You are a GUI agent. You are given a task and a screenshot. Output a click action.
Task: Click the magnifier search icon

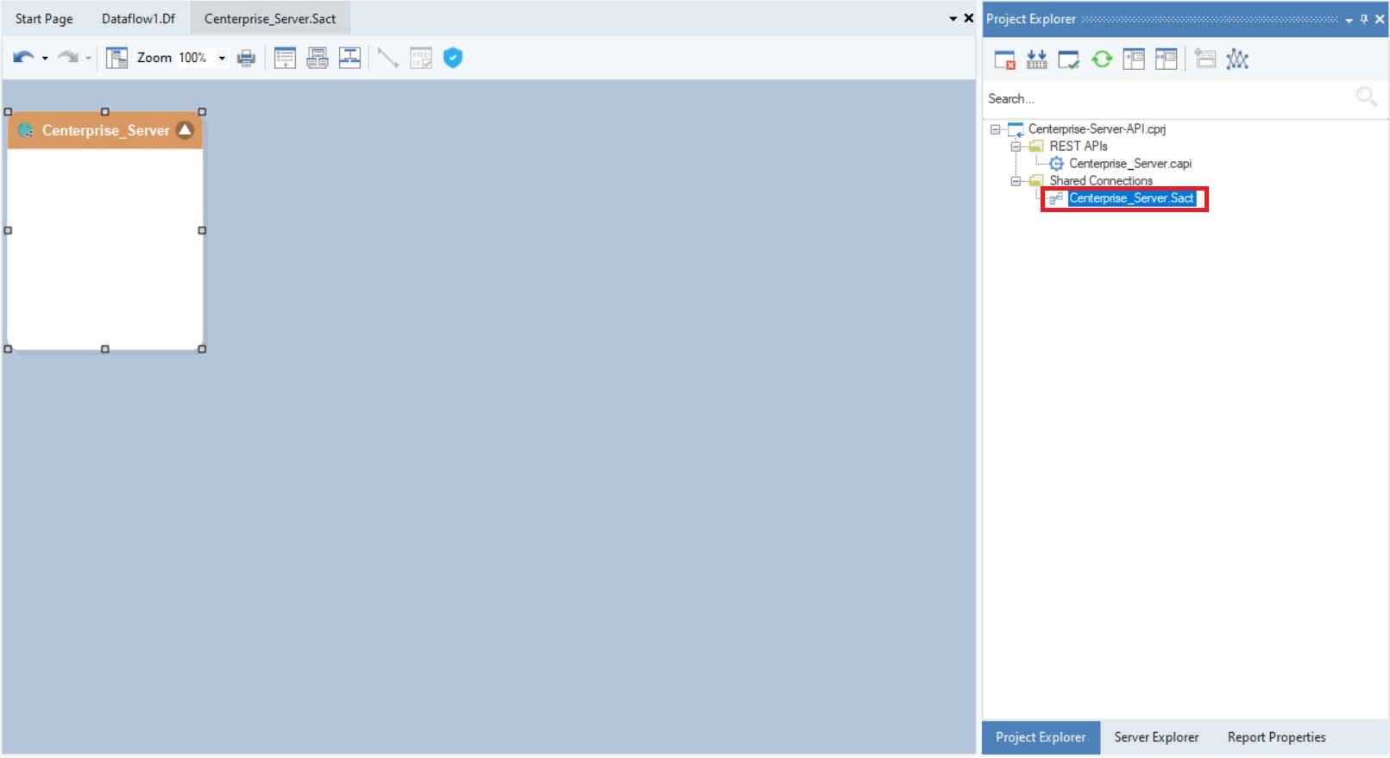(x=1367, y=97)
